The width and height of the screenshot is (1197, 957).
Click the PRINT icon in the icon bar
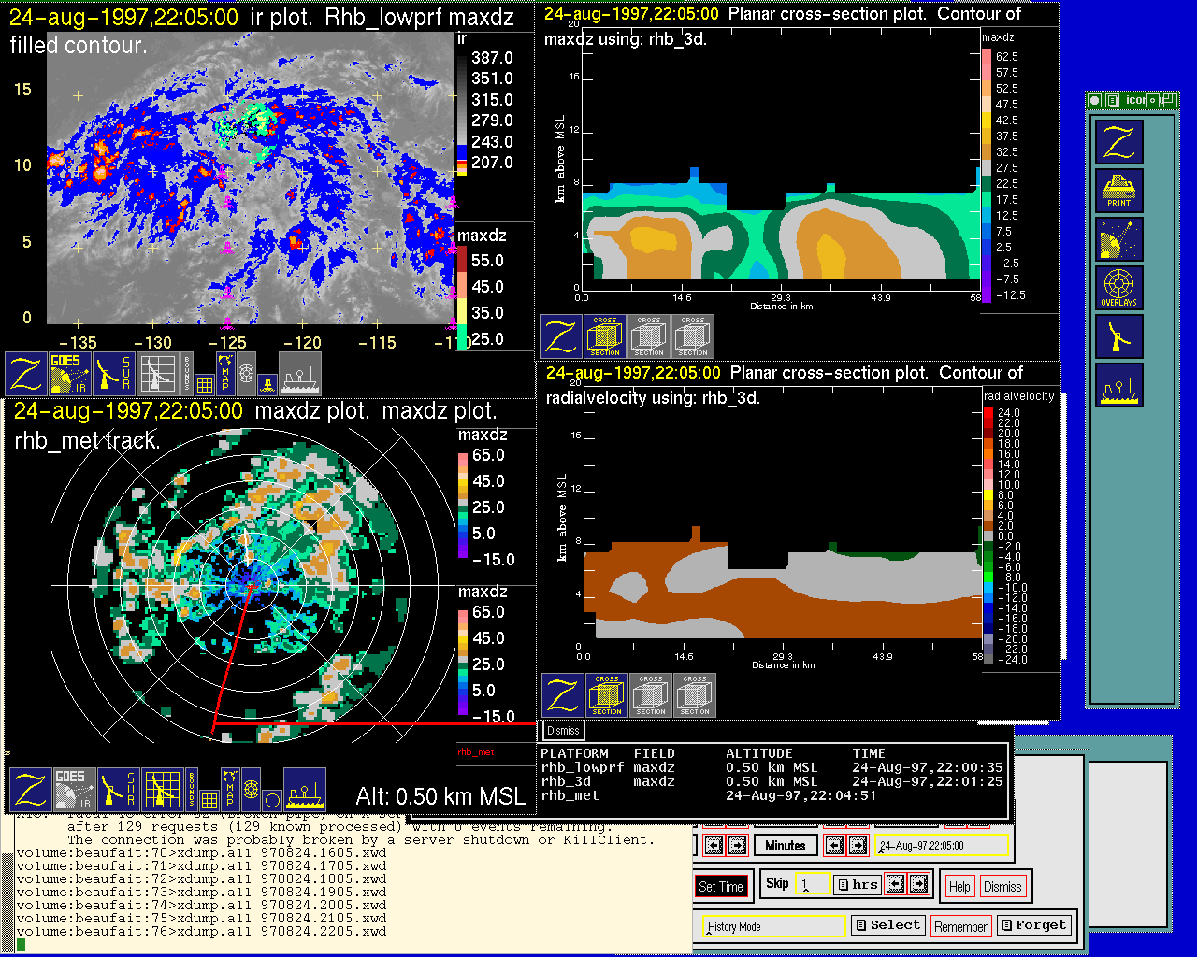1118,191
